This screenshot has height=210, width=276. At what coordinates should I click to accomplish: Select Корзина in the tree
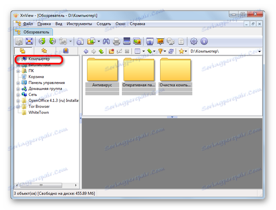pyautogui.click(x=36, y=77)
